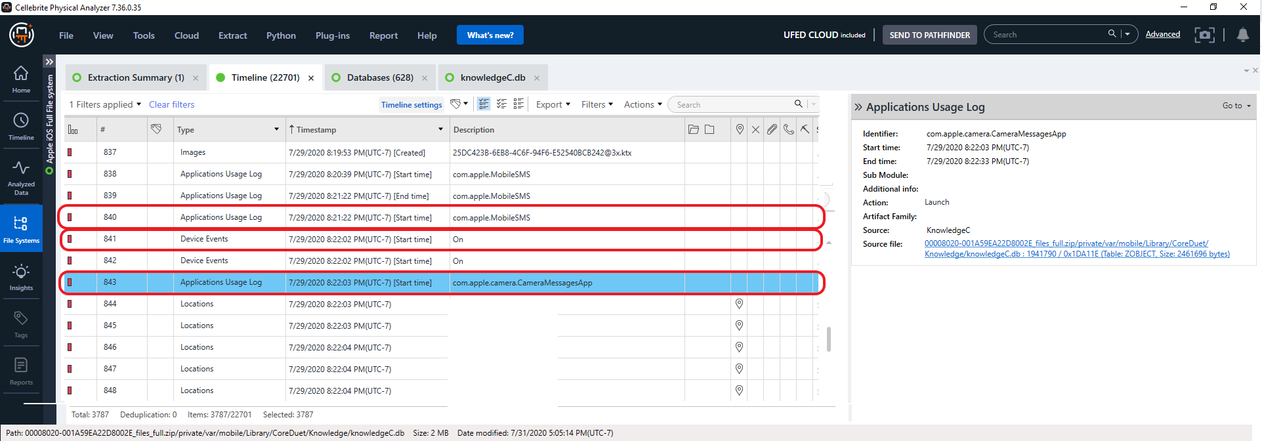Open the Python menu
1262x441 pixels.
tap(281, 35)
